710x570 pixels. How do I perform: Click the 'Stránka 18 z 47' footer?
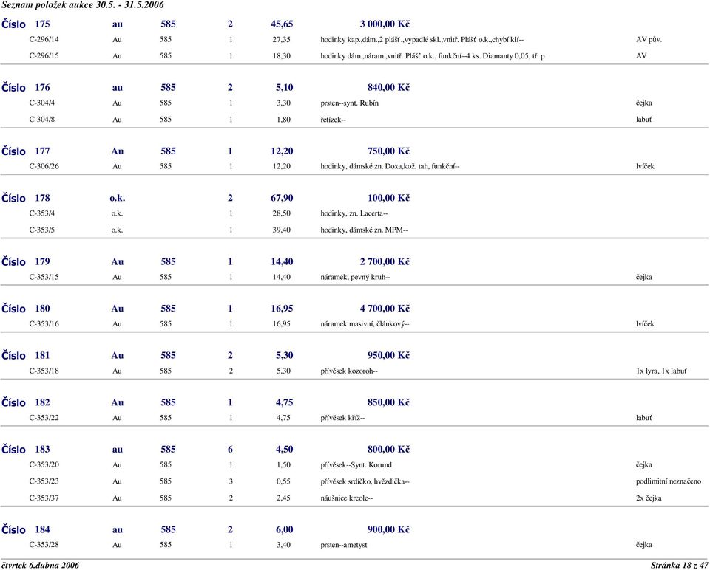[x=677, y=565]
